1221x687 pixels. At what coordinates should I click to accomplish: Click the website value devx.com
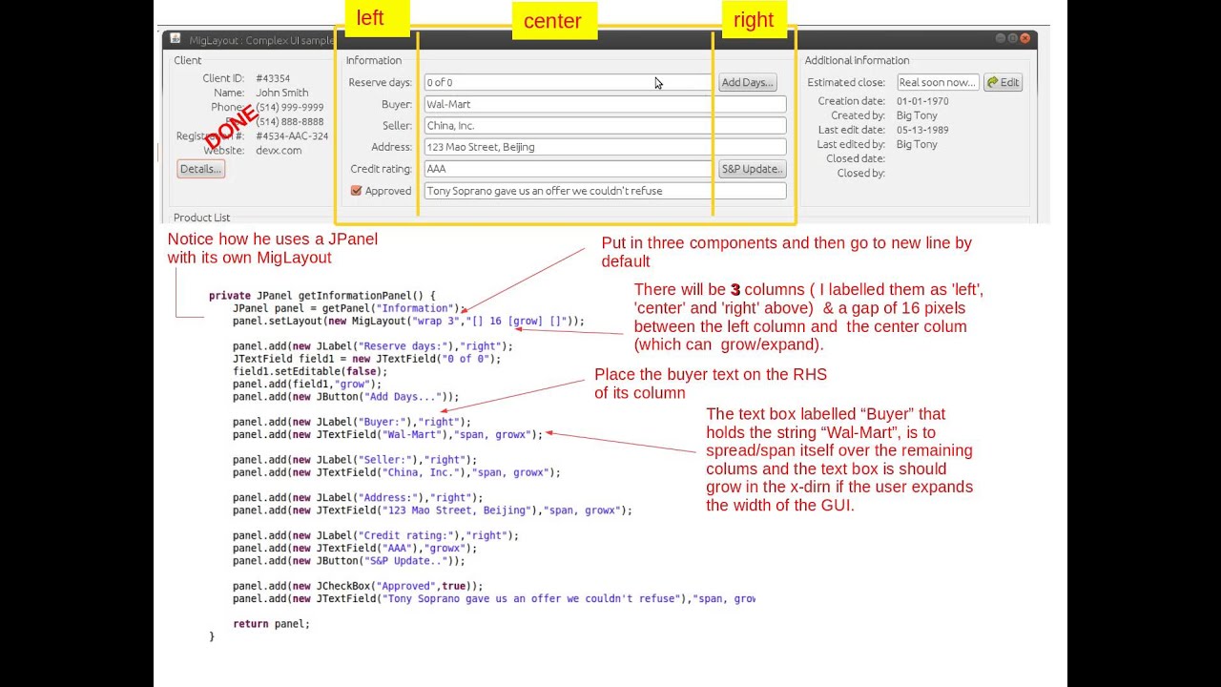point(279,151)
